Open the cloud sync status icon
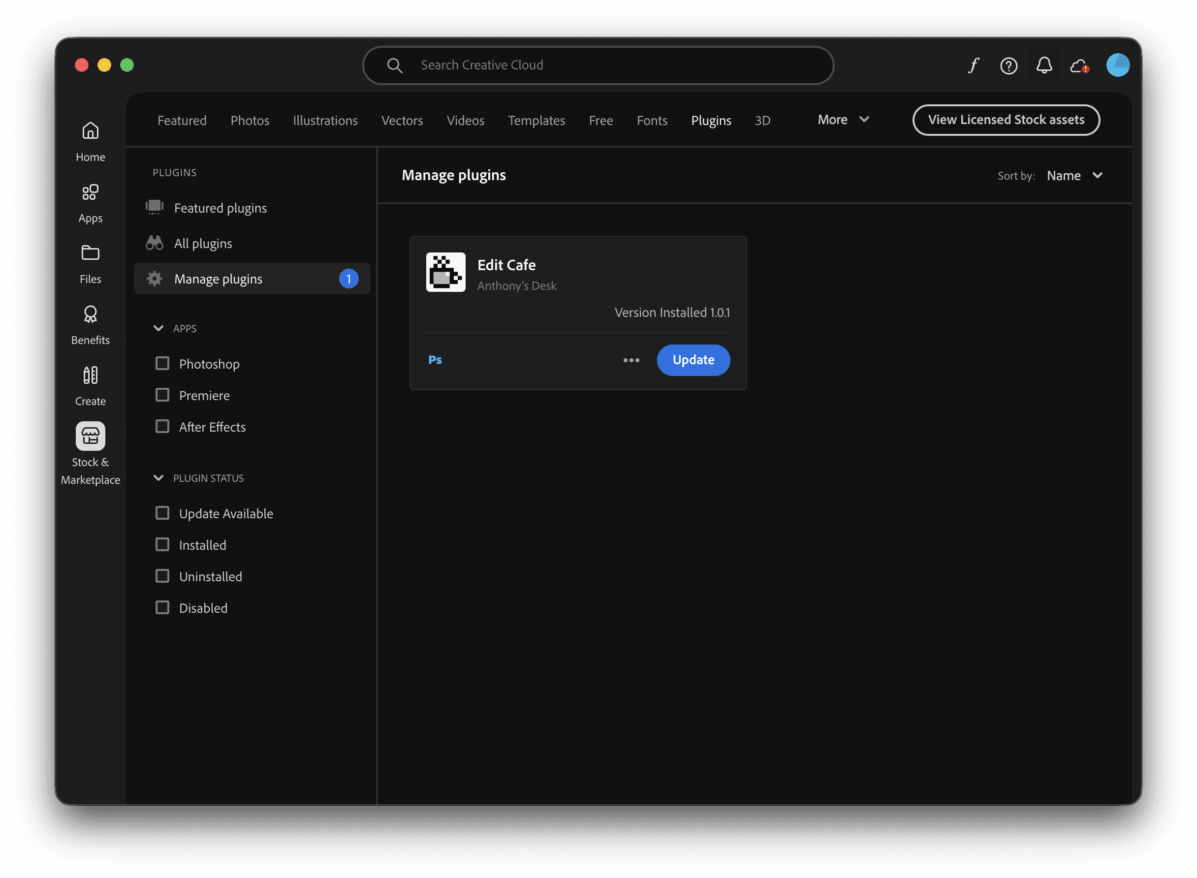Image resolution: width=1197 pixels, height=878 pixels. 1079,65
